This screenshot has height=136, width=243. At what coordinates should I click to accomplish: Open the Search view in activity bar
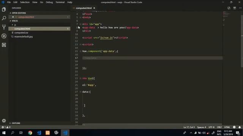(x=4, y=18)
